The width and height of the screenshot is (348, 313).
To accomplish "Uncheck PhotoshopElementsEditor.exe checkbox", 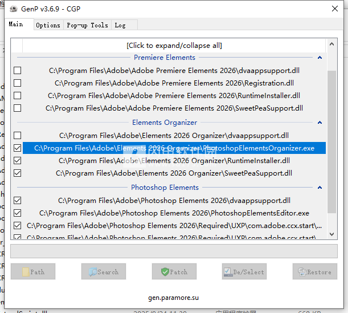I will [x=18, y=213].
